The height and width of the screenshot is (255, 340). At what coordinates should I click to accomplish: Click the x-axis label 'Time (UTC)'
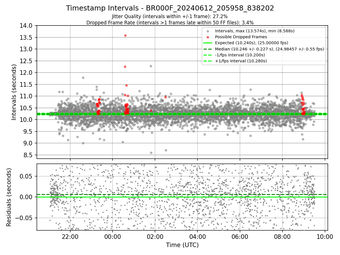pos(182,245)
